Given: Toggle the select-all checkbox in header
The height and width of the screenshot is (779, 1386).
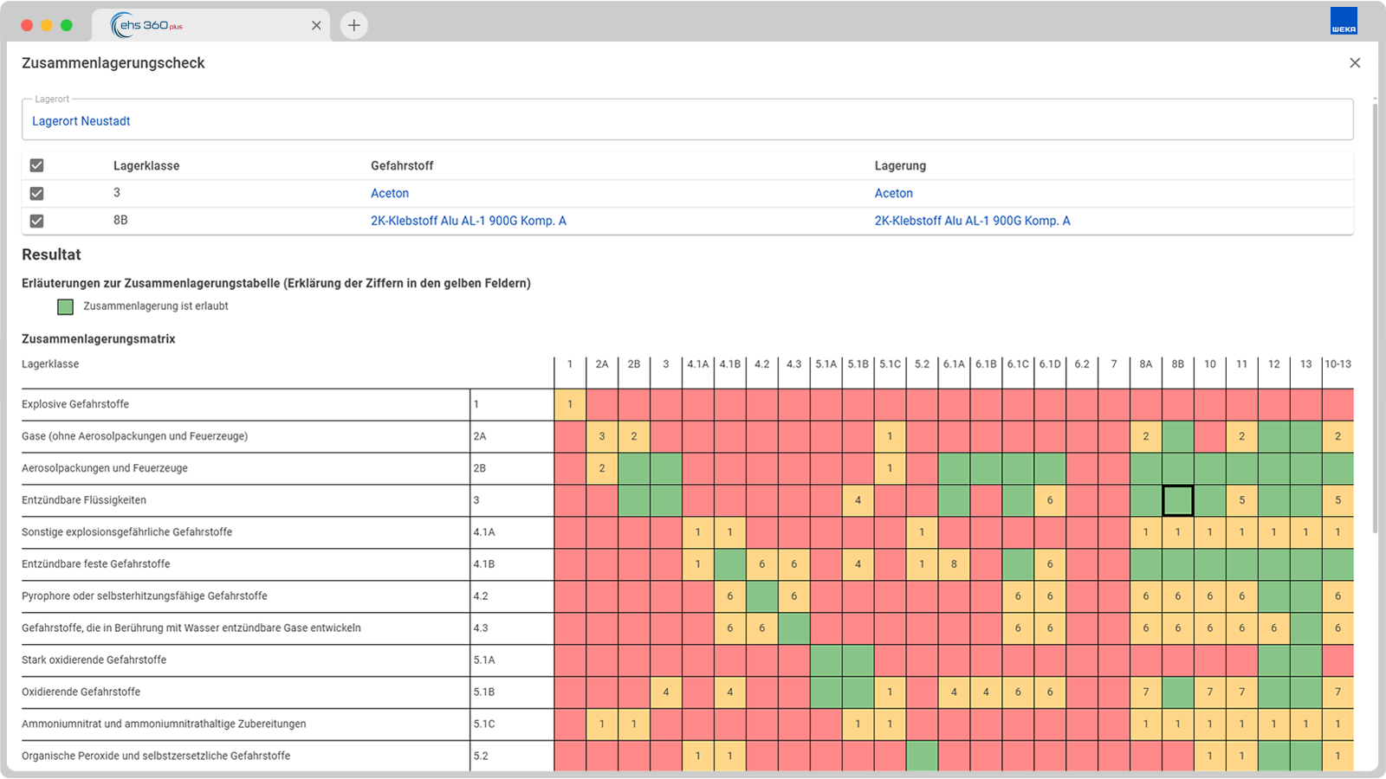Looking at the screenshot, I should click(x=36, y=165).
